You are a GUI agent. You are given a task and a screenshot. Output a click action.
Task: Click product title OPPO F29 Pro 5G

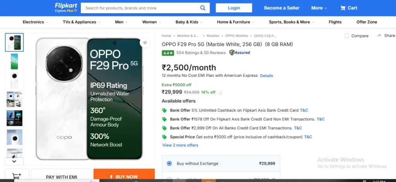click(x=227, y=44)
